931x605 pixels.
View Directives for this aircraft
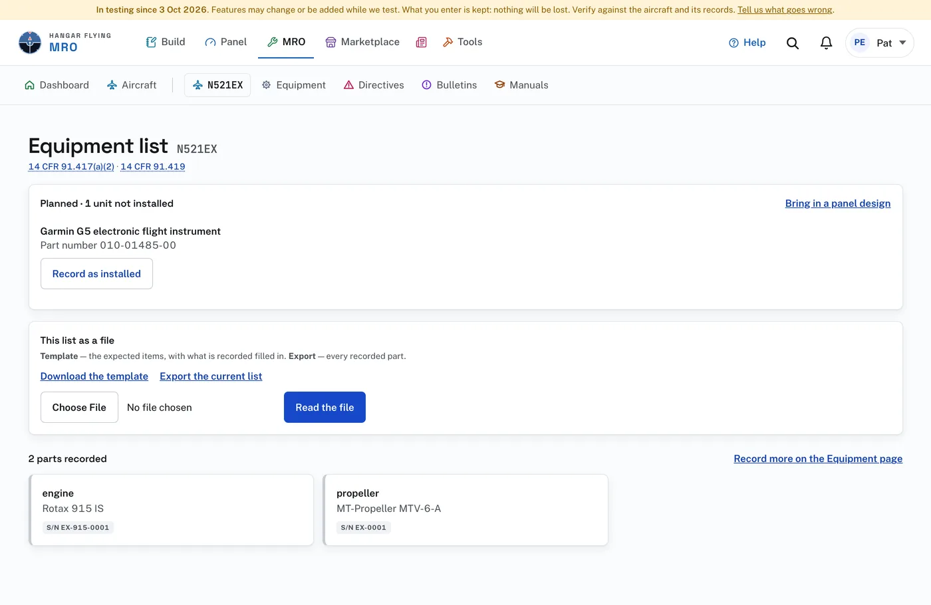374,85
